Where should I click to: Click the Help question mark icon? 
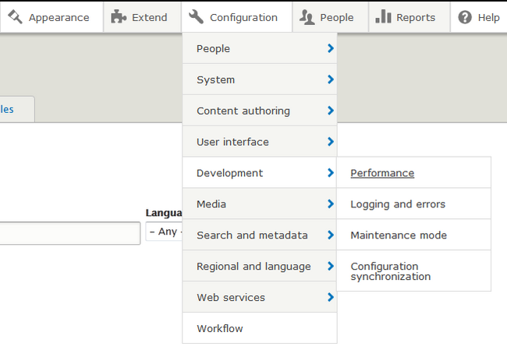pos(465,17)
